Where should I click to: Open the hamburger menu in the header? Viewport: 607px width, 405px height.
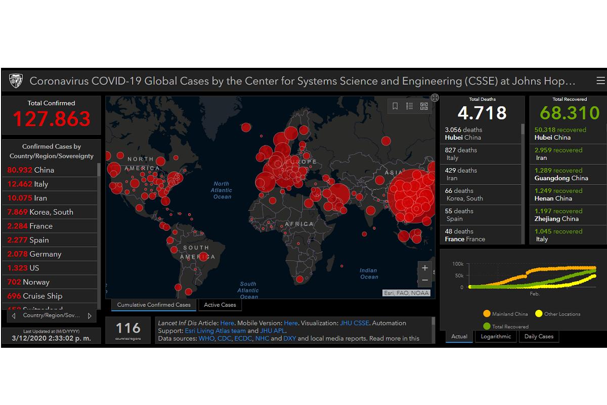coord(600,80)
